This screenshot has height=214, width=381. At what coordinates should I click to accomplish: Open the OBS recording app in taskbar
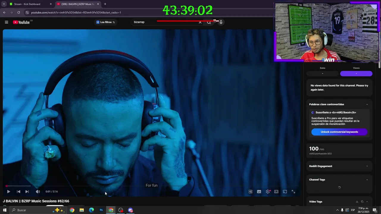pyautogui.click(x=121, y=210)
